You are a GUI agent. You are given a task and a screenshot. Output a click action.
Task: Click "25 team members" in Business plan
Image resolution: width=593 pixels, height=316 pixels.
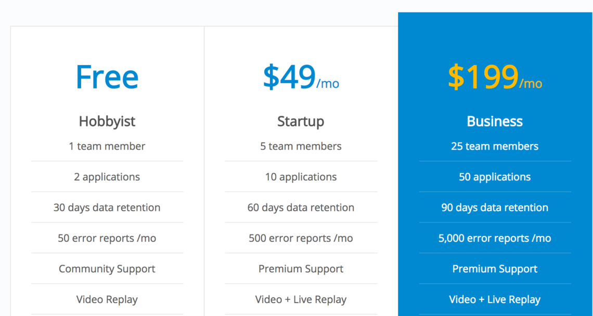point(495,146)
